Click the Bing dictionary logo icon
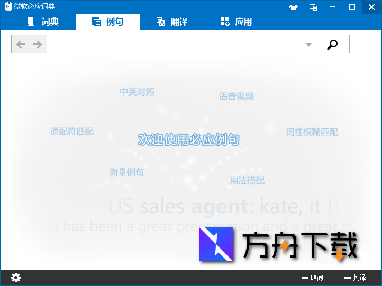Image resolution: width=382 pixels, height=286 pixels. point(8,6)
